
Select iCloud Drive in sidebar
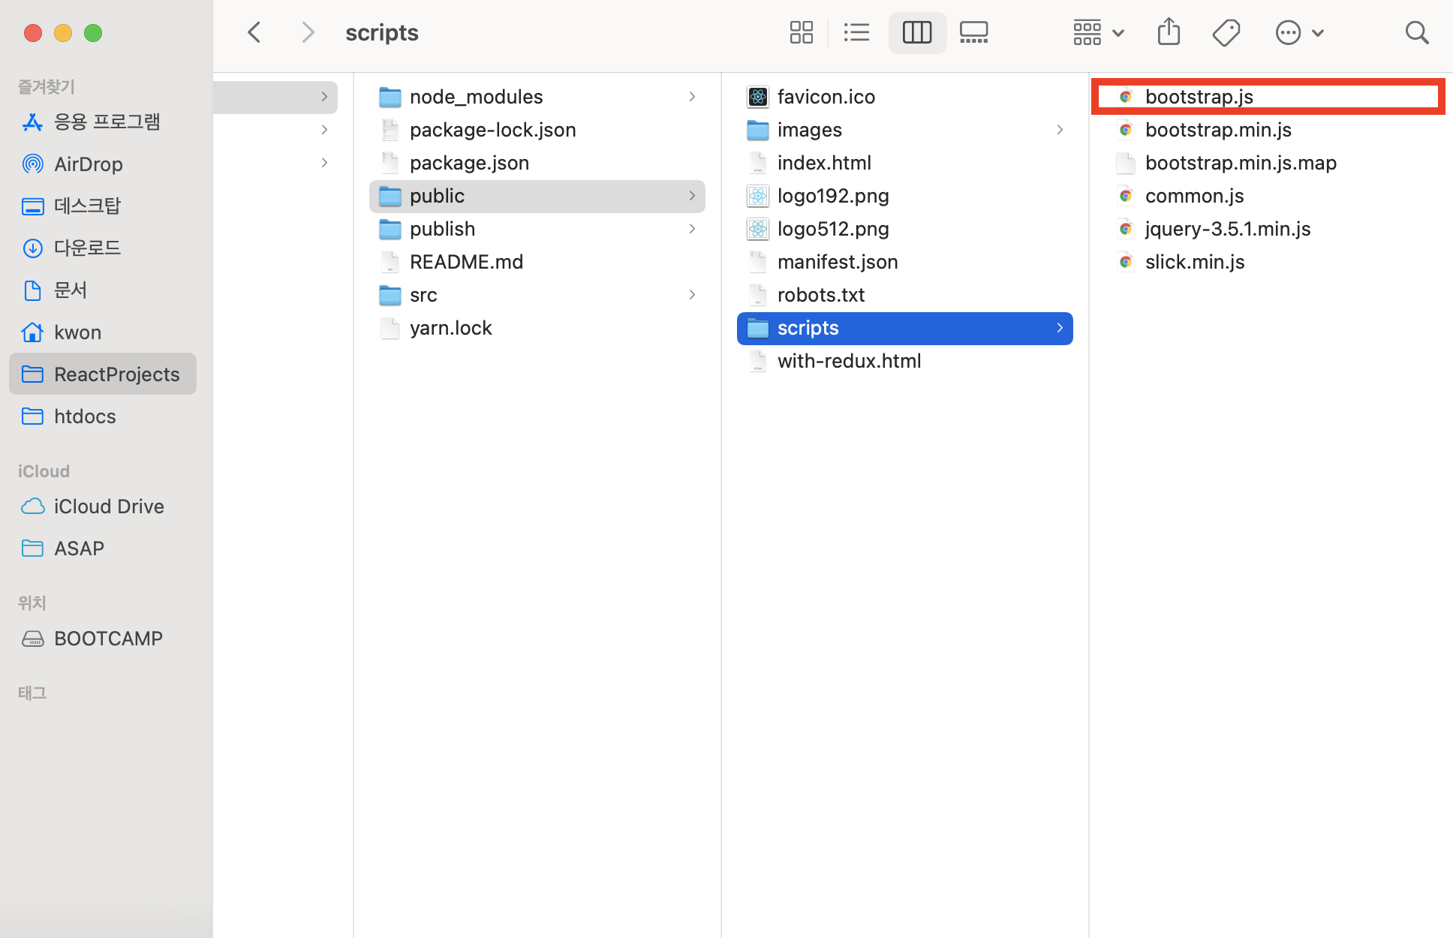click(108, 507)
